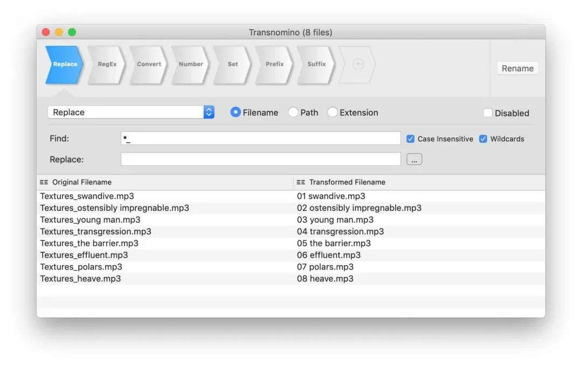Click into the Find text field

(x=261, y=139)
